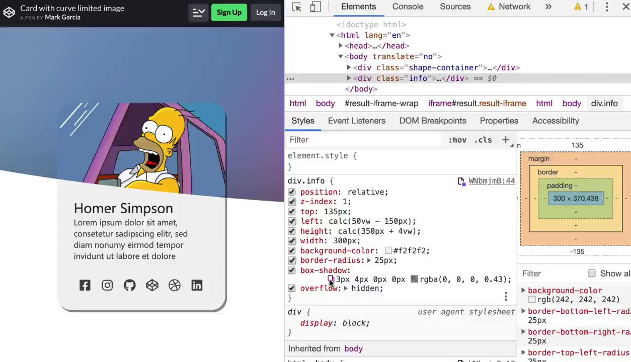Focus the Styles Filter input field
The height and width of the screenshot is (362, 631).
click(x=362, y=140)
